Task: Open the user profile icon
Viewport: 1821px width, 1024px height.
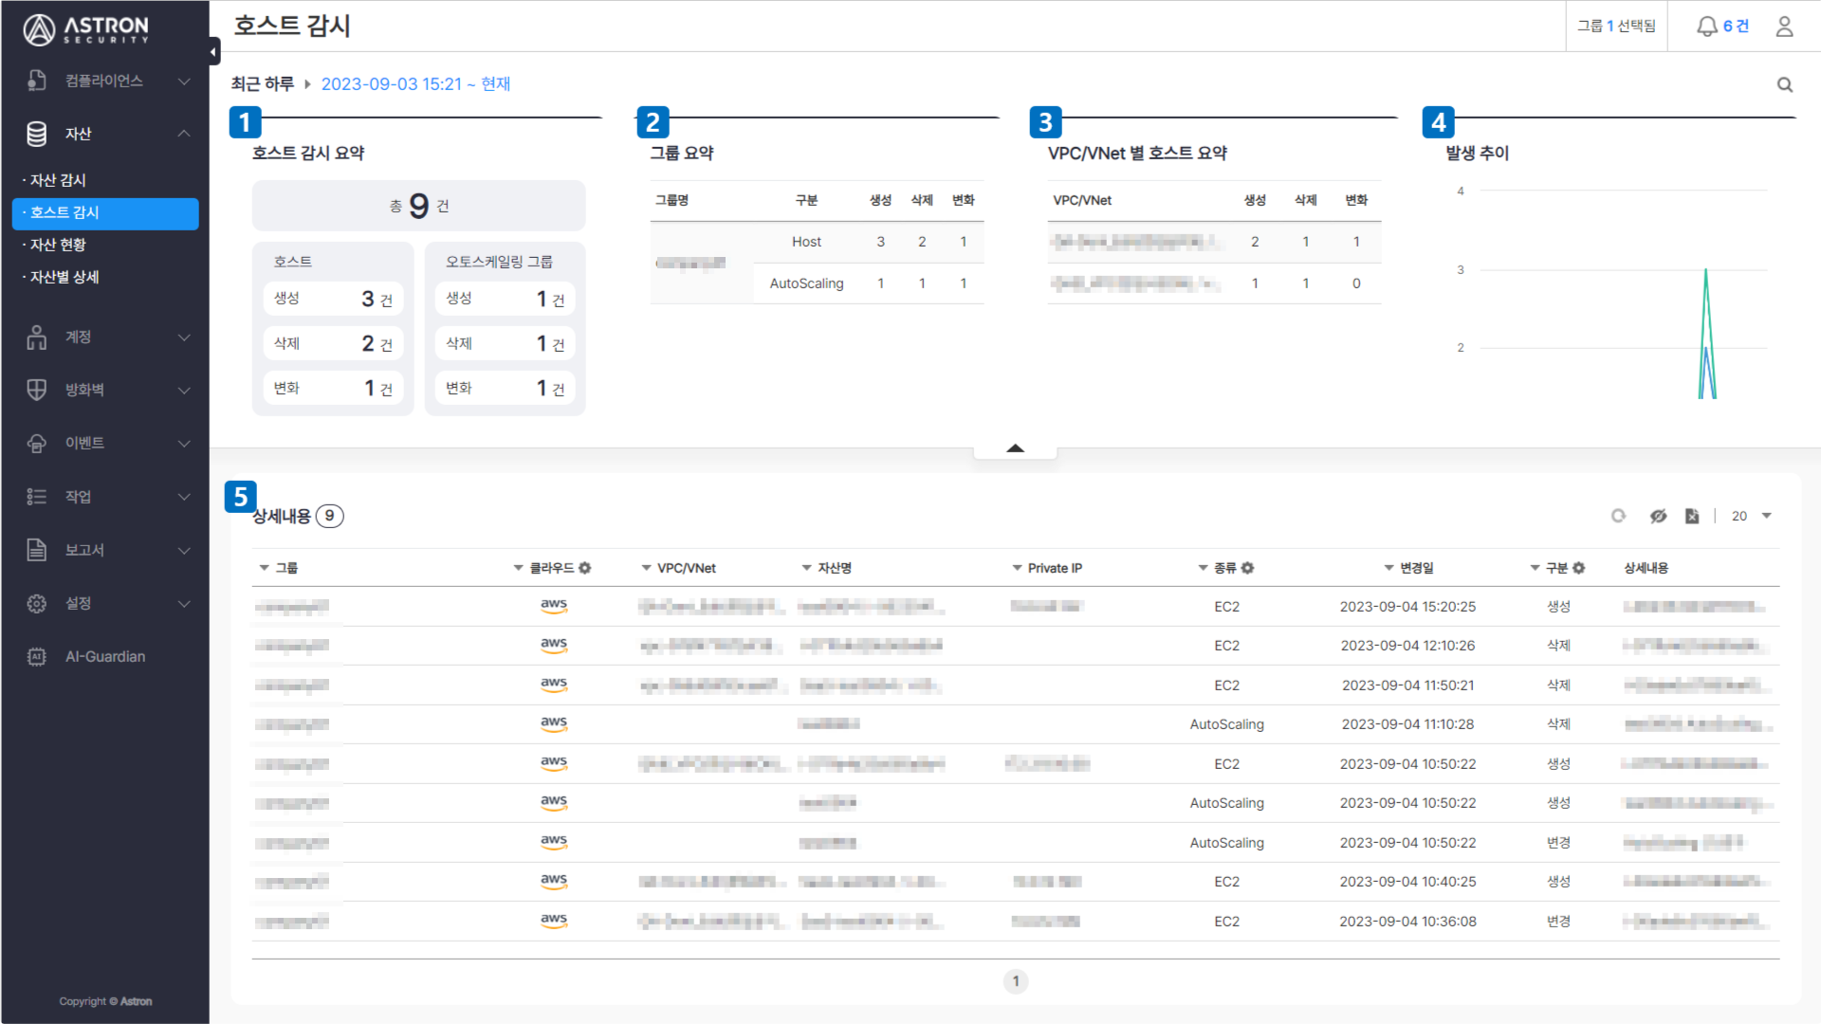Action: (x=1784, y=27)
